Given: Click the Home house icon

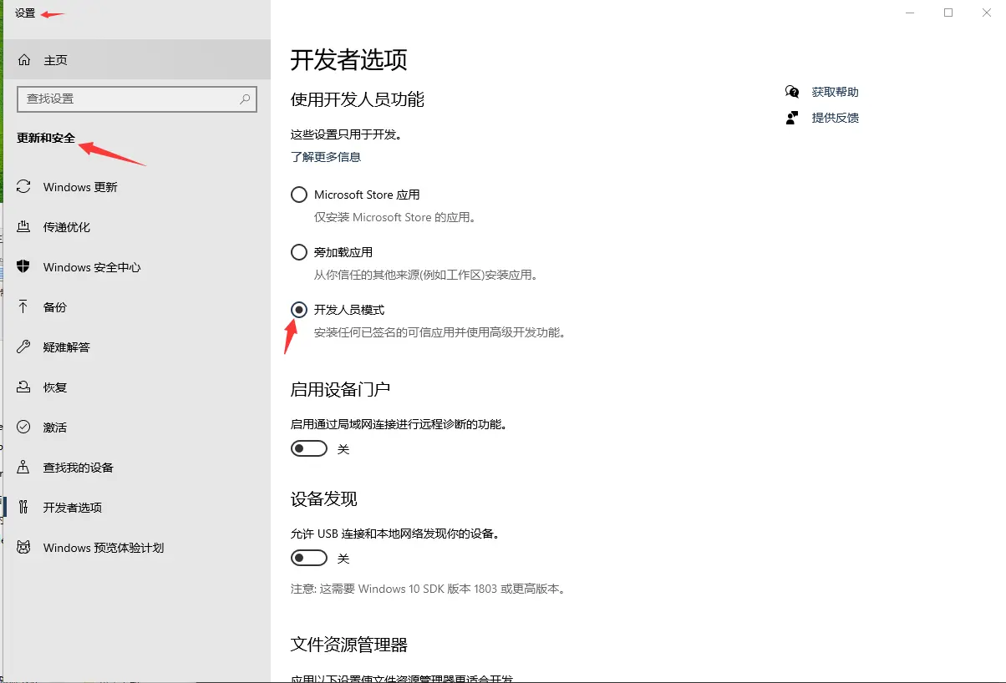Looking at the screenshot, I should pos(24,60).
